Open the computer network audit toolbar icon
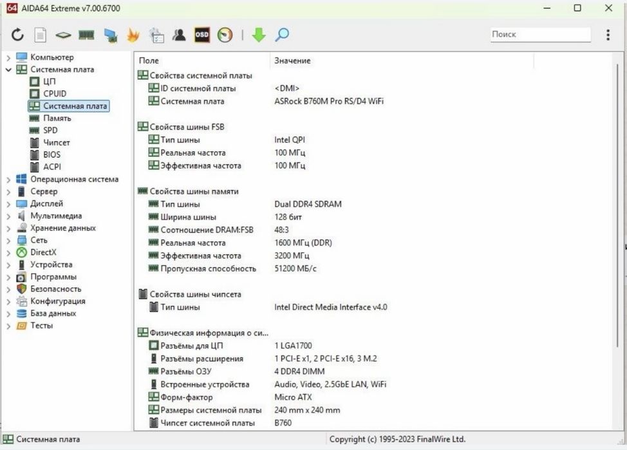 110,35
